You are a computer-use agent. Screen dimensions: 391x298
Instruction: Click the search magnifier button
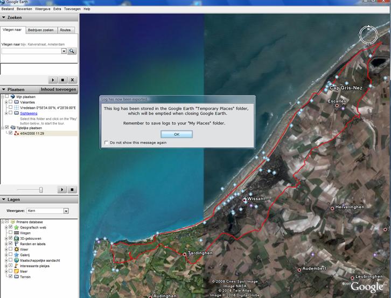click(72, 51)
